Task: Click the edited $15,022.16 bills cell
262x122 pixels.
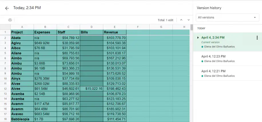Action: [92, 89]
